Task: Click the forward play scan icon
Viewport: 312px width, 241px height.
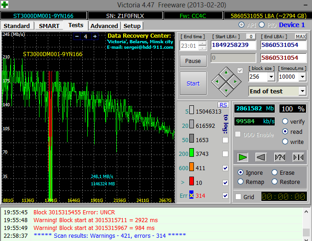Action: click(243, 157)
